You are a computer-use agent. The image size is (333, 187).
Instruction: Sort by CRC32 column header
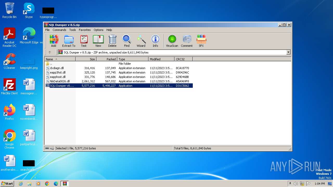tap(184, 59)
